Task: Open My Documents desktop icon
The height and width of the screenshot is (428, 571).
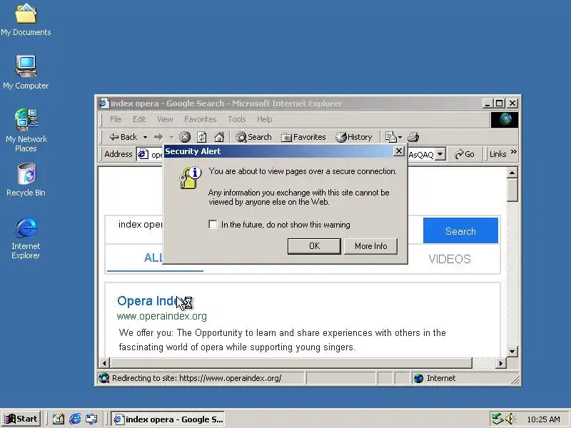Action: point(26,20)
